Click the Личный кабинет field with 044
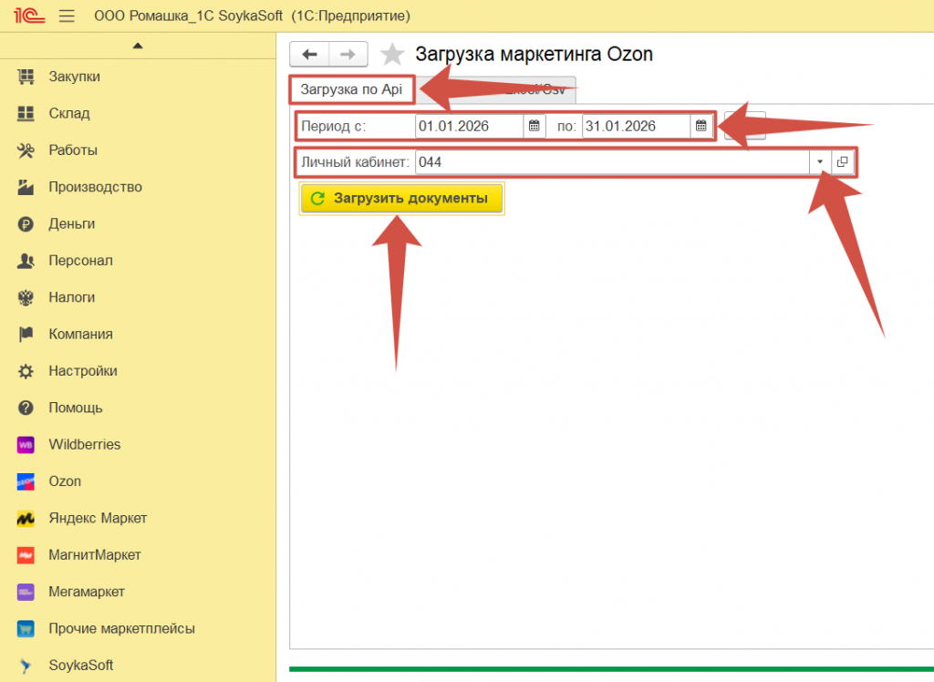Image resolution: width=934 pixels, height=682 pixels. [611, 161]
